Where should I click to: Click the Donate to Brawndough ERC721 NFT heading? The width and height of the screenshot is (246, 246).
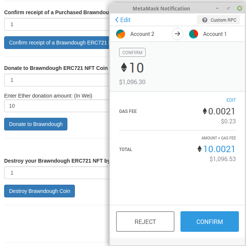coord(56,68)
